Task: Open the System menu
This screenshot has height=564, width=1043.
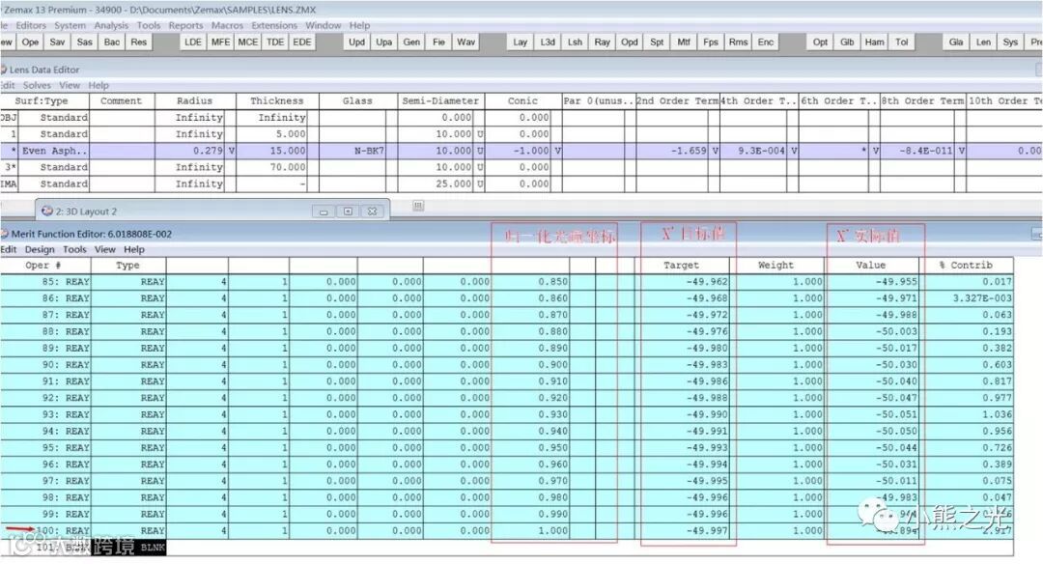Action: (x=70, y=25)
